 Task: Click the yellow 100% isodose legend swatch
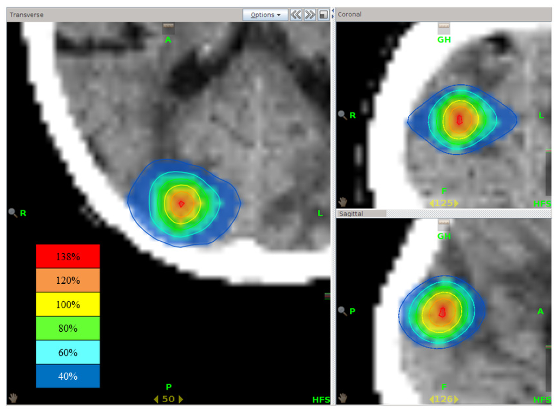point(68,304)
